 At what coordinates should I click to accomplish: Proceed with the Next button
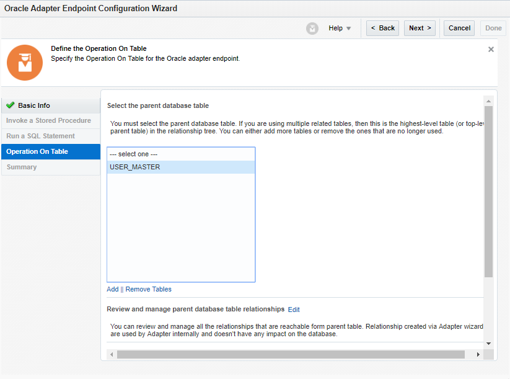(x=420, y=29)
